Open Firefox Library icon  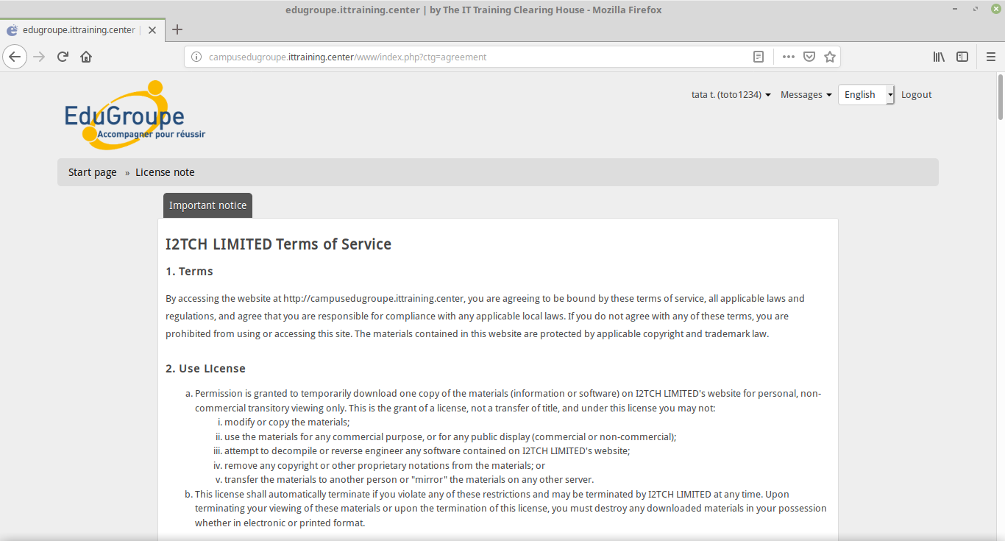[939, 57]
